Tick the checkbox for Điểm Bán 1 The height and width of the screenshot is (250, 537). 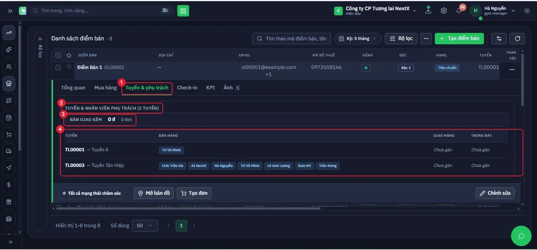click(58, 67)
